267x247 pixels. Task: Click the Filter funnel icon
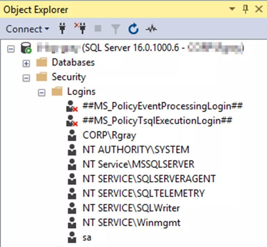116,29
